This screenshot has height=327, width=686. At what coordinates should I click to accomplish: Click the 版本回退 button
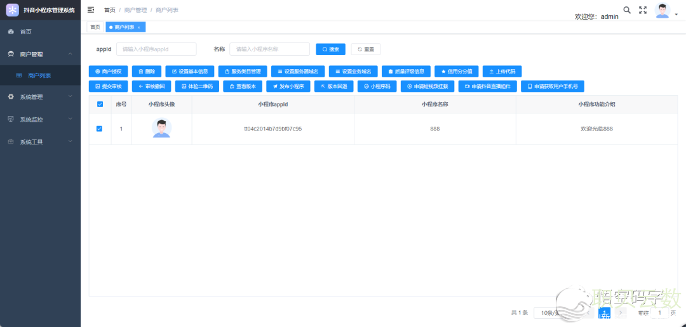334,86
